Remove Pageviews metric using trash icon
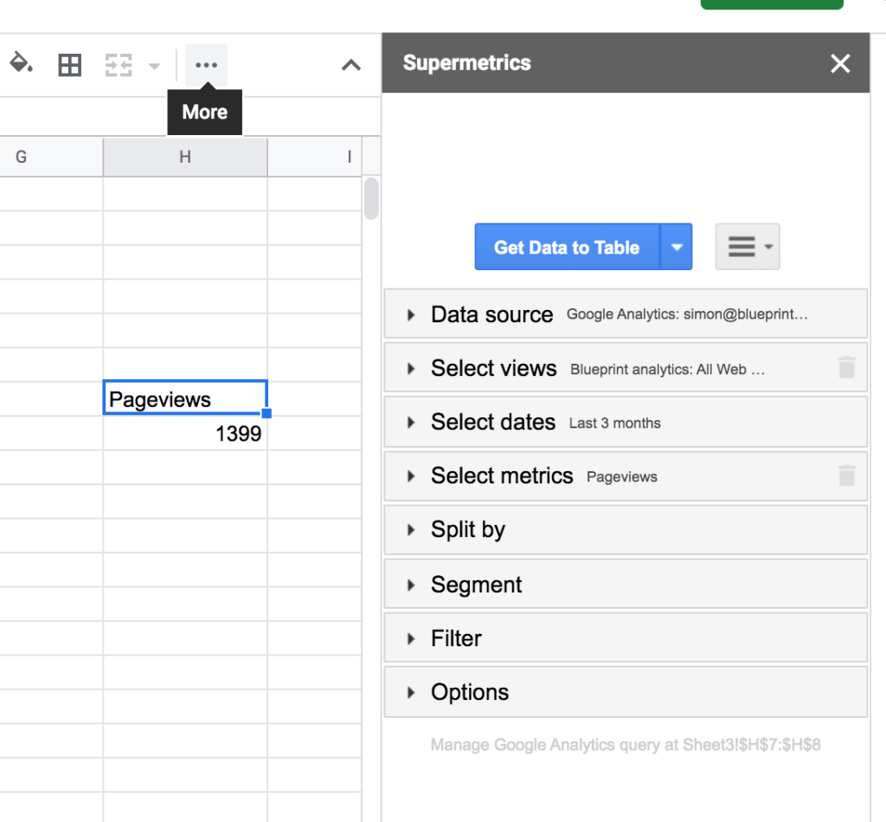Image resolution: width=886 pixels, height=822 pixels. 847,476
